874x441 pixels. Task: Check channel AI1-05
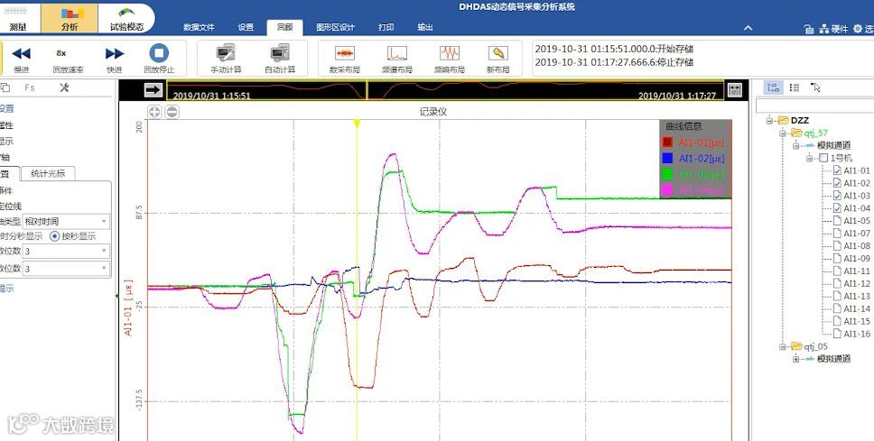[837, 220]
